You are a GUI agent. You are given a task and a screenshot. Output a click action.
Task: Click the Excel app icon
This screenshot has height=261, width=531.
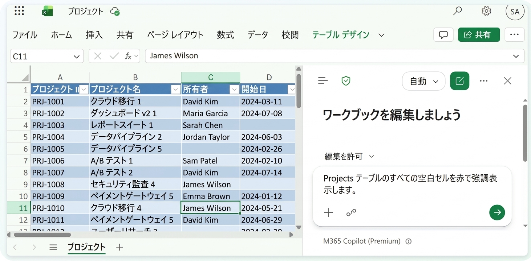click(47, 12)
